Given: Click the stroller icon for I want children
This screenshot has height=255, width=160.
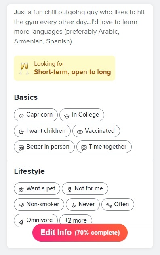Looking at the screenshot, I should pos(21,132).
